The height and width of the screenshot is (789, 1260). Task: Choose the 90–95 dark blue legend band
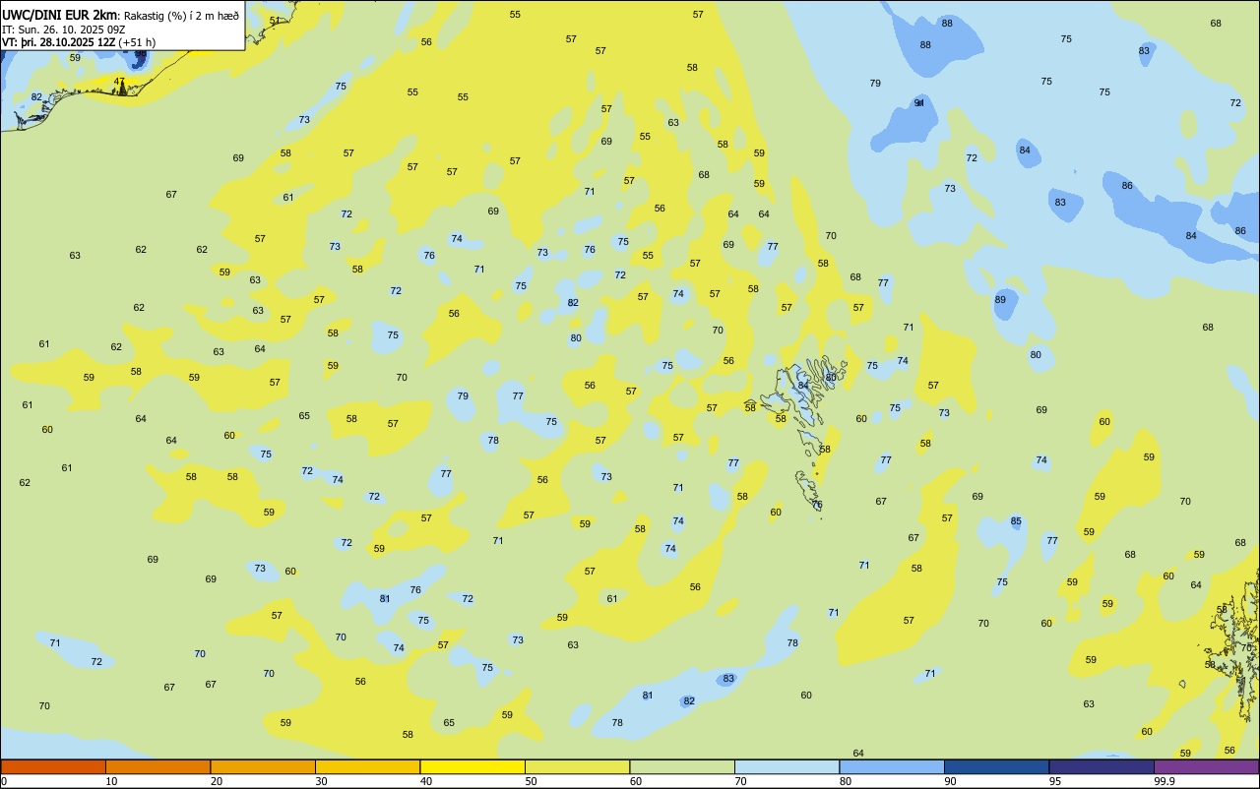(996, 766)
